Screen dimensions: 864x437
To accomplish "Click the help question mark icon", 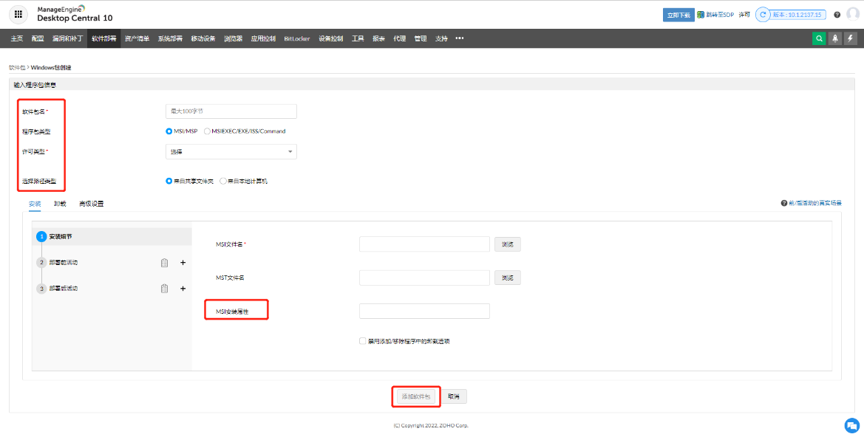I will 837,15.
